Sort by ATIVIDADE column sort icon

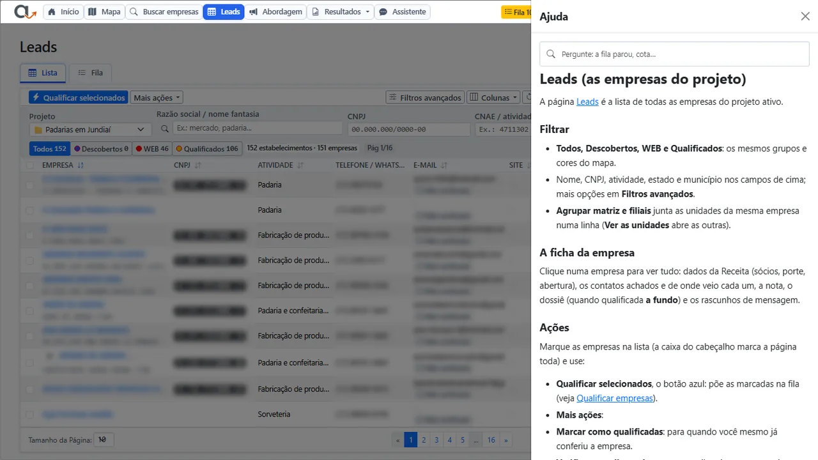pyautogui.click(x=300, y=165)
